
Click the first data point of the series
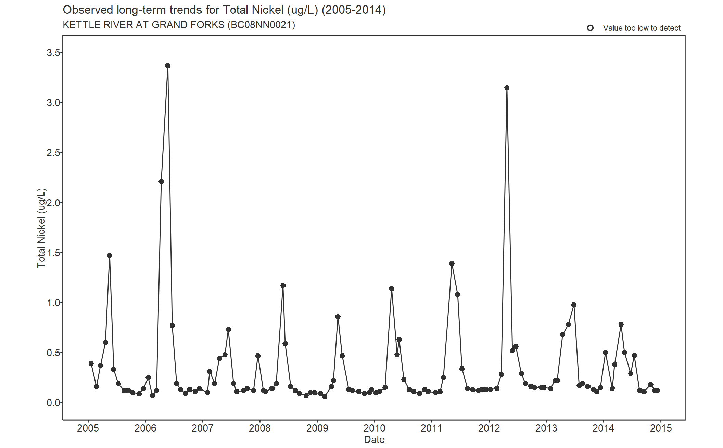pos(91,363)
